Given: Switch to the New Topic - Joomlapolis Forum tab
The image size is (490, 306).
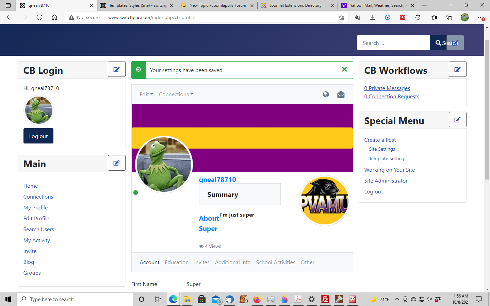Looking at the screenshot, I should point(217,5).
